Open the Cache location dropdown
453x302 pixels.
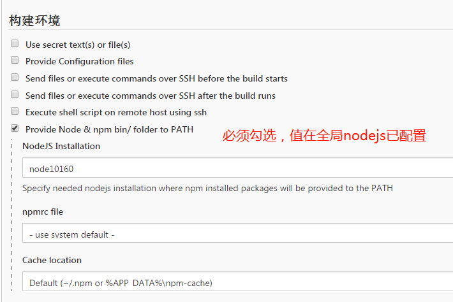coord(237,282)
